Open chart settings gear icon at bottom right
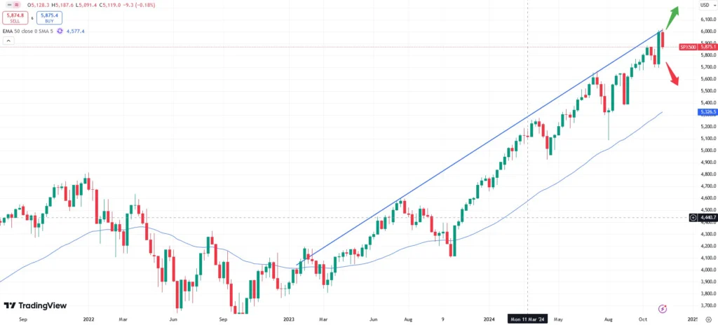The height and width of the screenshot is (325, 718). click(708, 319)
